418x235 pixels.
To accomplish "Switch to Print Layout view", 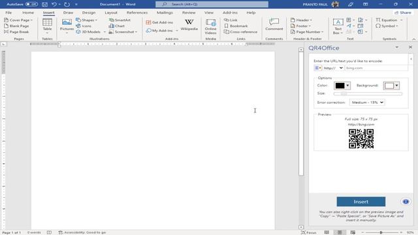I will point(340,232).
